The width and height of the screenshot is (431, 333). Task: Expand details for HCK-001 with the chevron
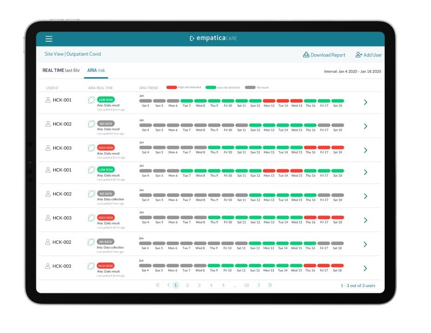coord(365,102)
